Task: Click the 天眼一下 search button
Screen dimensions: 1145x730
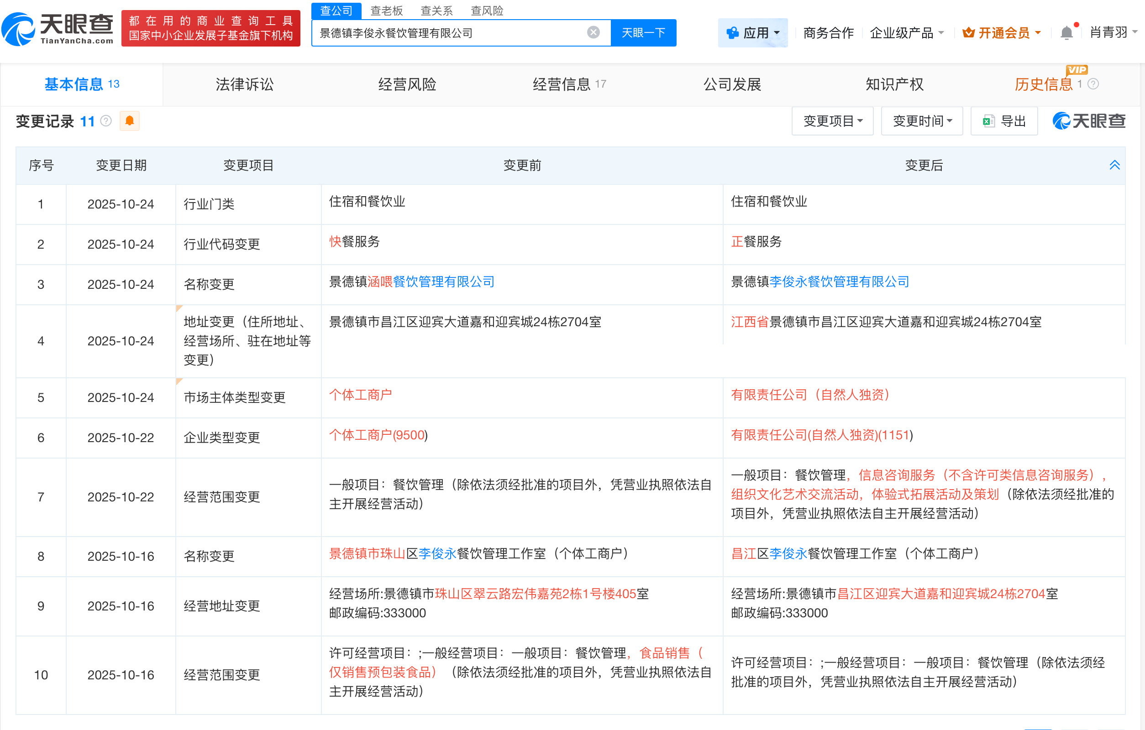Action: pyautogui.click(x=643, y=33)
